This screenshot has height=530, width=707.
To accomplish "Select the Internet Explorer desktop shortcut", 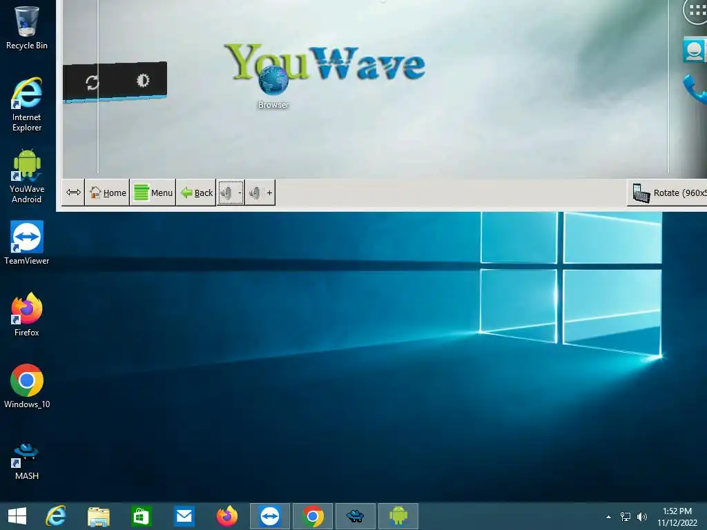I will point(27,105).
